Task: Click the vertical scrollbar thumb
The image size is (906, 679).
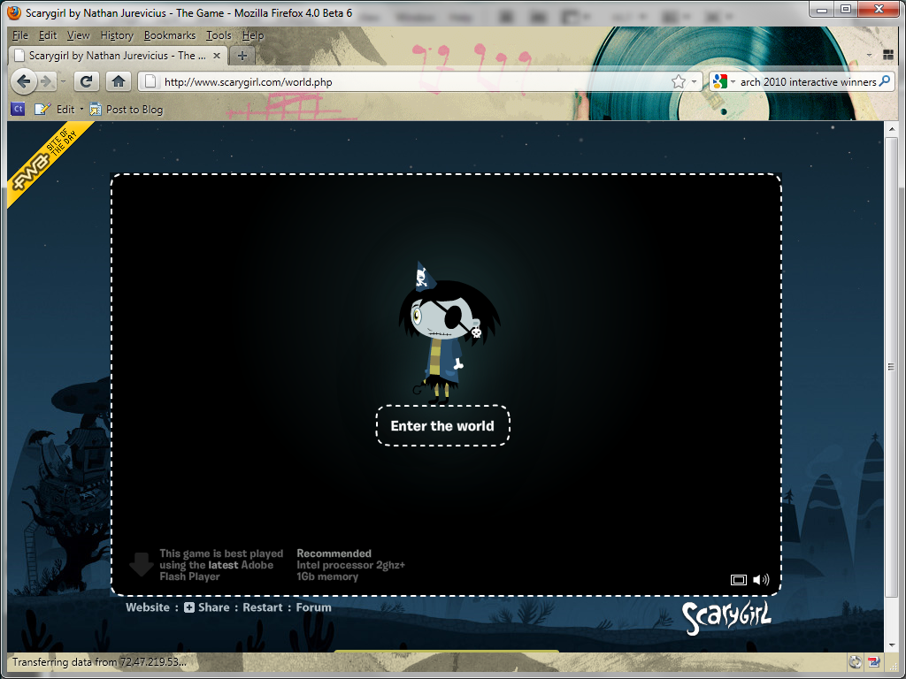Action: click(x=891, y=367)
